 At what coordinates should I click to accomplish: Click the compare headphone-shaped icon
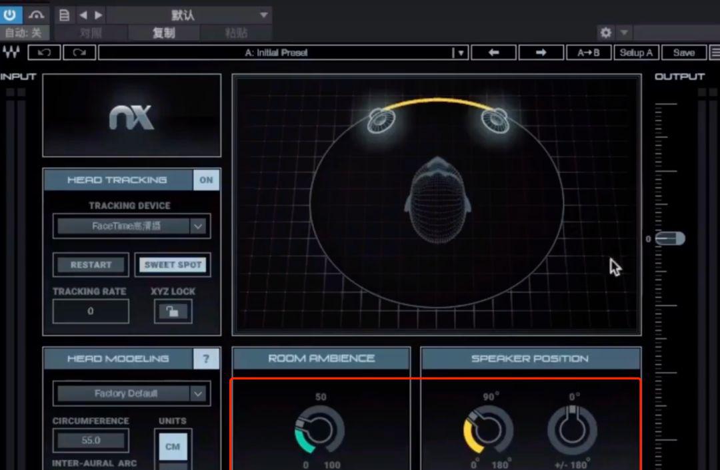[36, 15]
